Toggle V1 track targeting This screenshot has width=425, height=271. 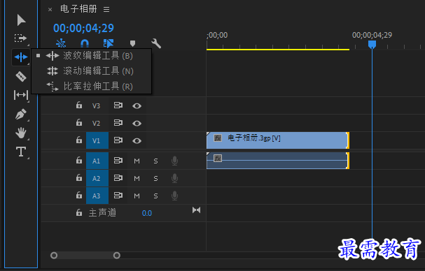pos(97,140)
